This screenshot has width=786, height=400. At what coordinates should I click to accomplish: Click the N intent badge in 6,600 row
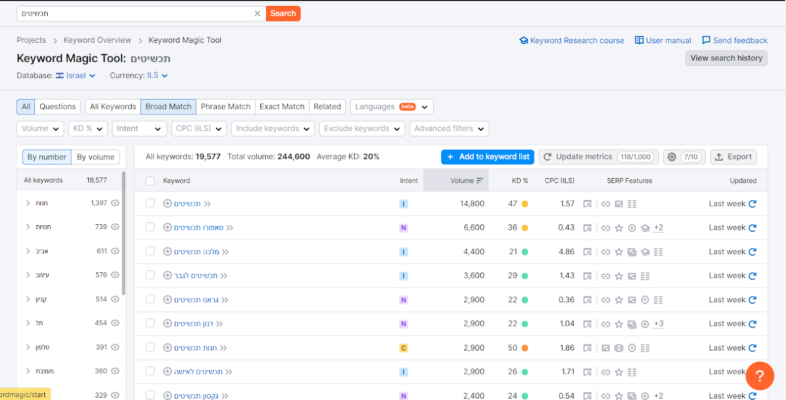[x=404, y=228]
